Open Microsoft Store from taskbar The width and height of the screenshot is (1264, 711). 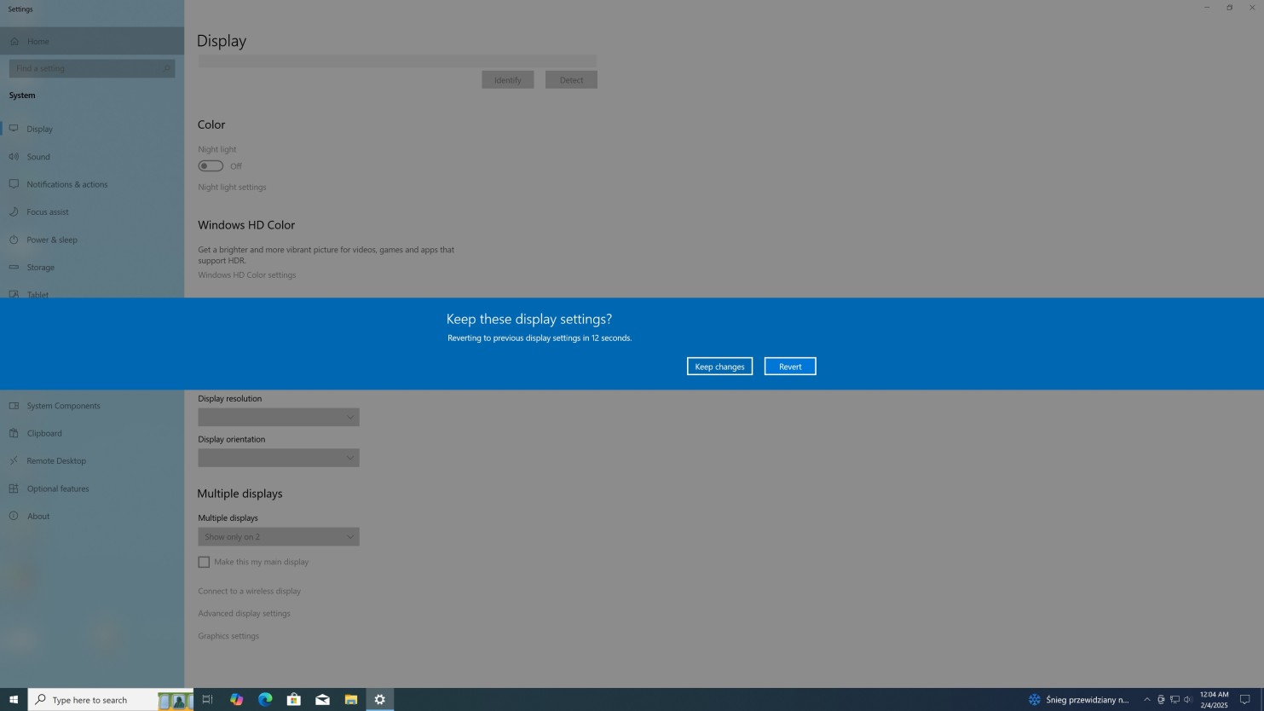[x=293, y=699]
